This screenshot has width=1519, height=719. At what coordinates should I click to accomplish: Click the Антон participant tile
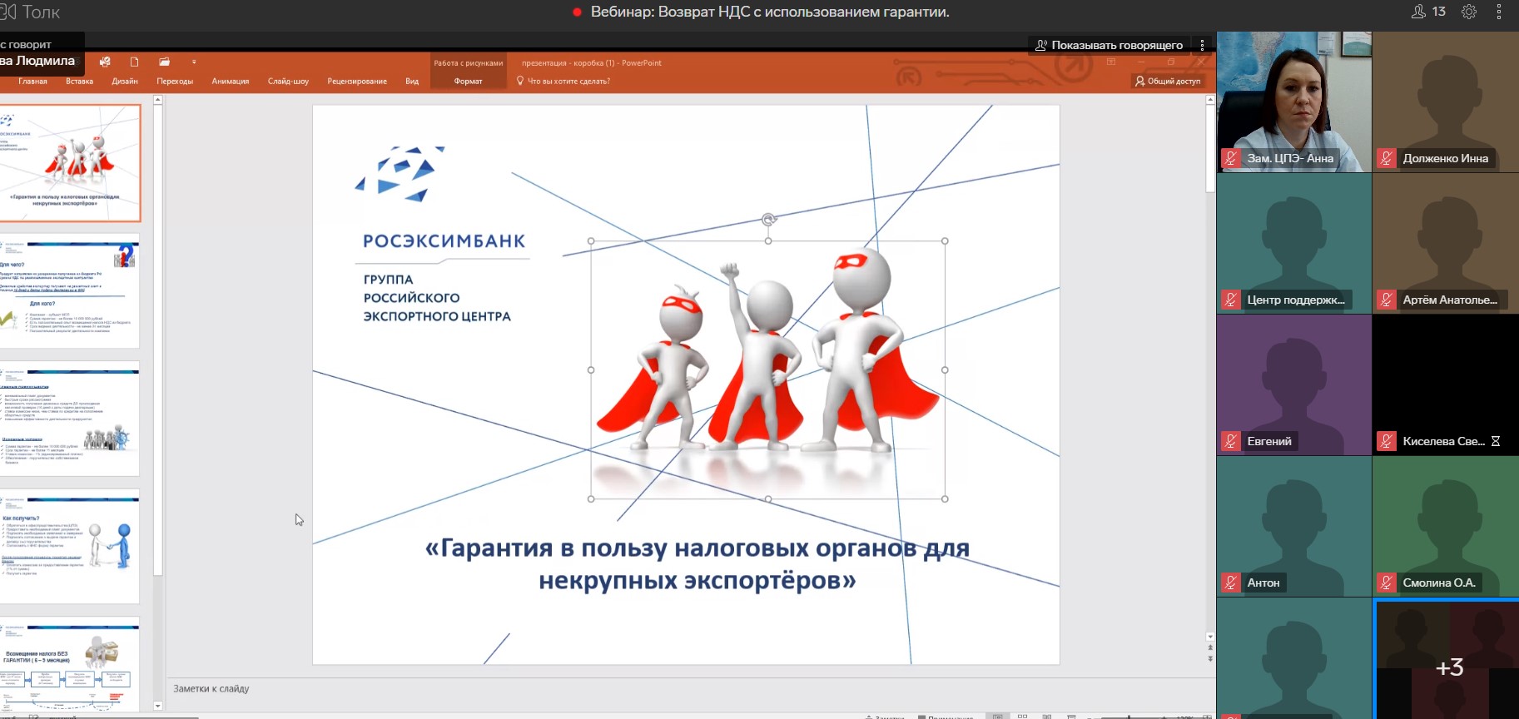[1293, 526]
